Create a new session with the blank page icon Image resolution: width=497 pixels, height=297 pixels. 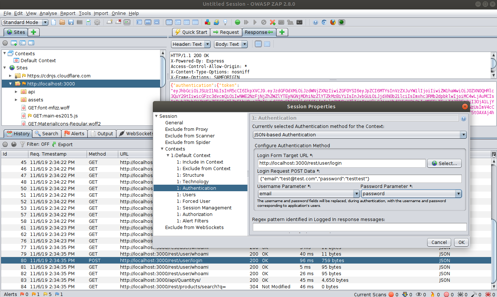[53, 22]
